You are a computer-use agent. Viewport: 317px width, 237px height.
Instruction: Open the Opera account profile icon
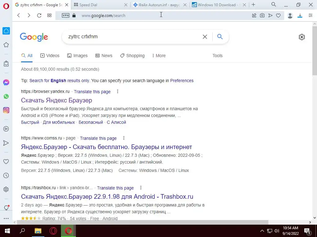coord(290,15)
